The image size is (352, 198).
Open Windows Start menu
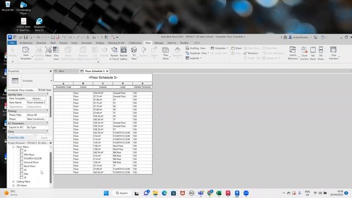(106, 193)
